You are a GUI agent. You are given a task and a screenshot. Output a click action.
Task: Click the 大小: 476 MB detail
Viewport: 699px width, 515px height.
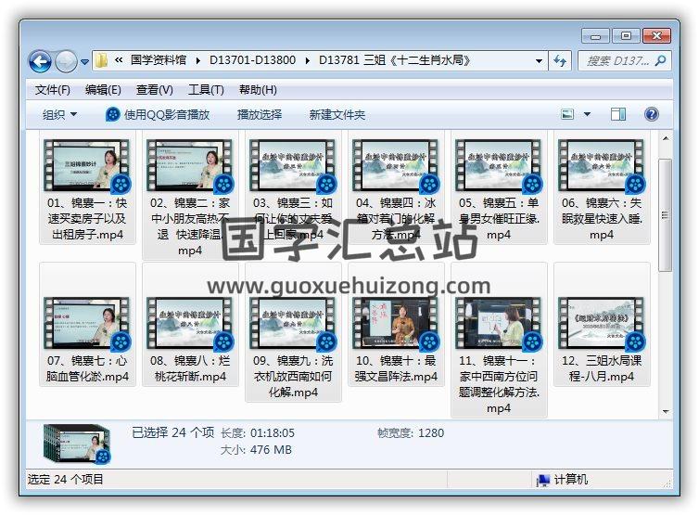pos(256,450)
